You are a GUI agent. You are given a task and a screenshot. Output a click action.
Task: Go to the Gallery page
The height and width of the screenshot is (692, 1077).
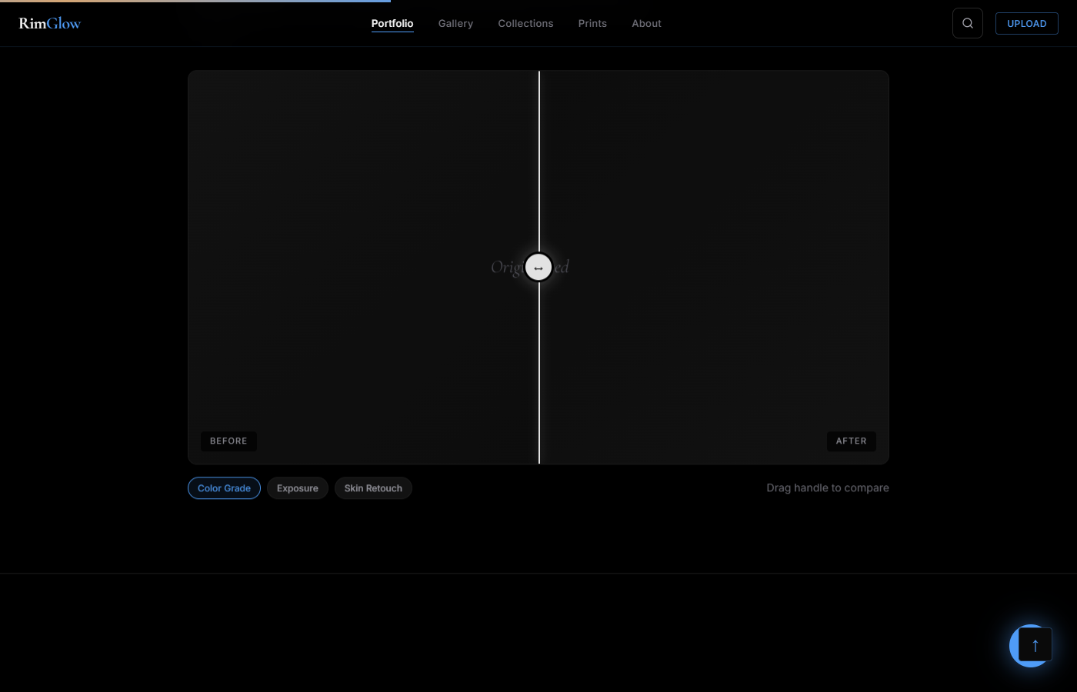pyautogui.click(x=455, y=23)
